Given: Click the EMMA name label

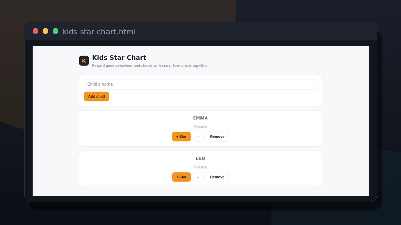Looking at the screenshot, I should pyautogui.click(x=200, y=118).
